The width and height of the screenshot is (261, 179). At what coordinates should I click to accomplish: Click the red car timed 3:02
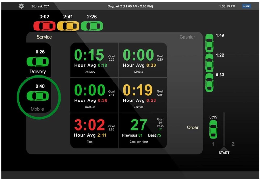click(x=44, y=26)
